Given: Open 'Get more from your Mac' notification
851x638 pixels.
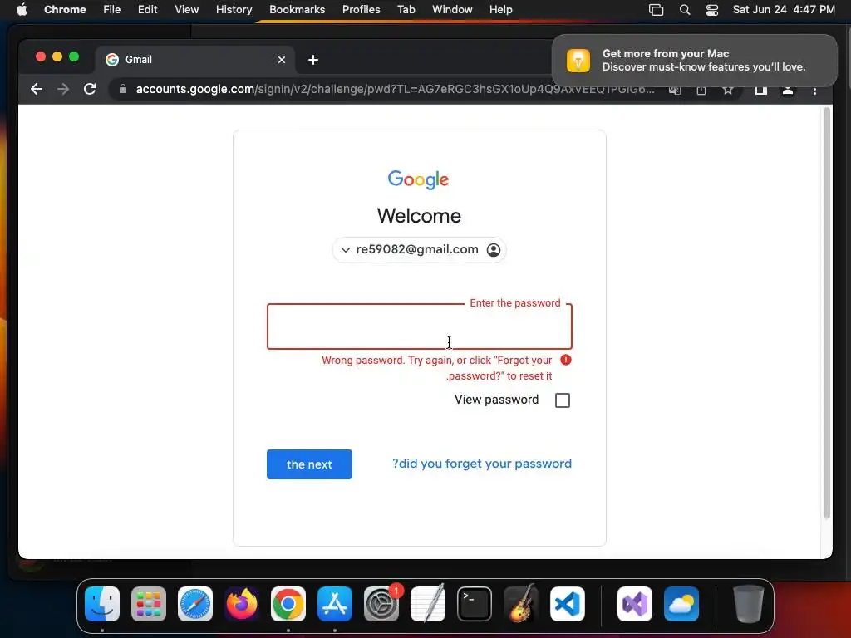Looking at the screenshot, I should click(695, 60).
